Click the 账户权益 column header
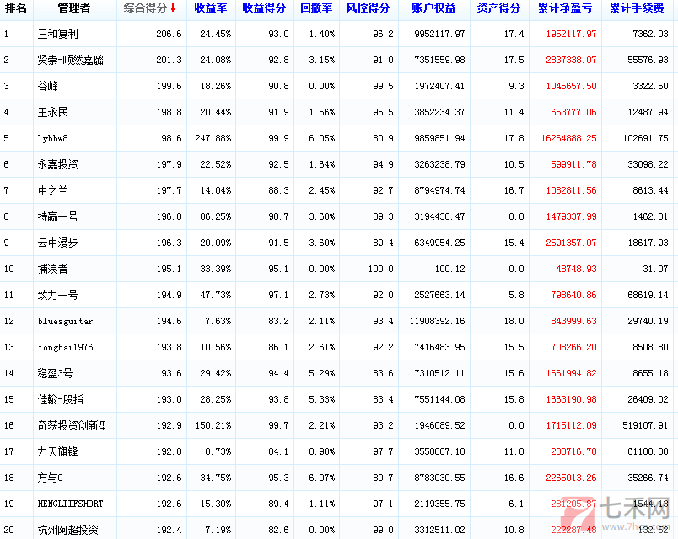678x539 pixels. [433, 8]
